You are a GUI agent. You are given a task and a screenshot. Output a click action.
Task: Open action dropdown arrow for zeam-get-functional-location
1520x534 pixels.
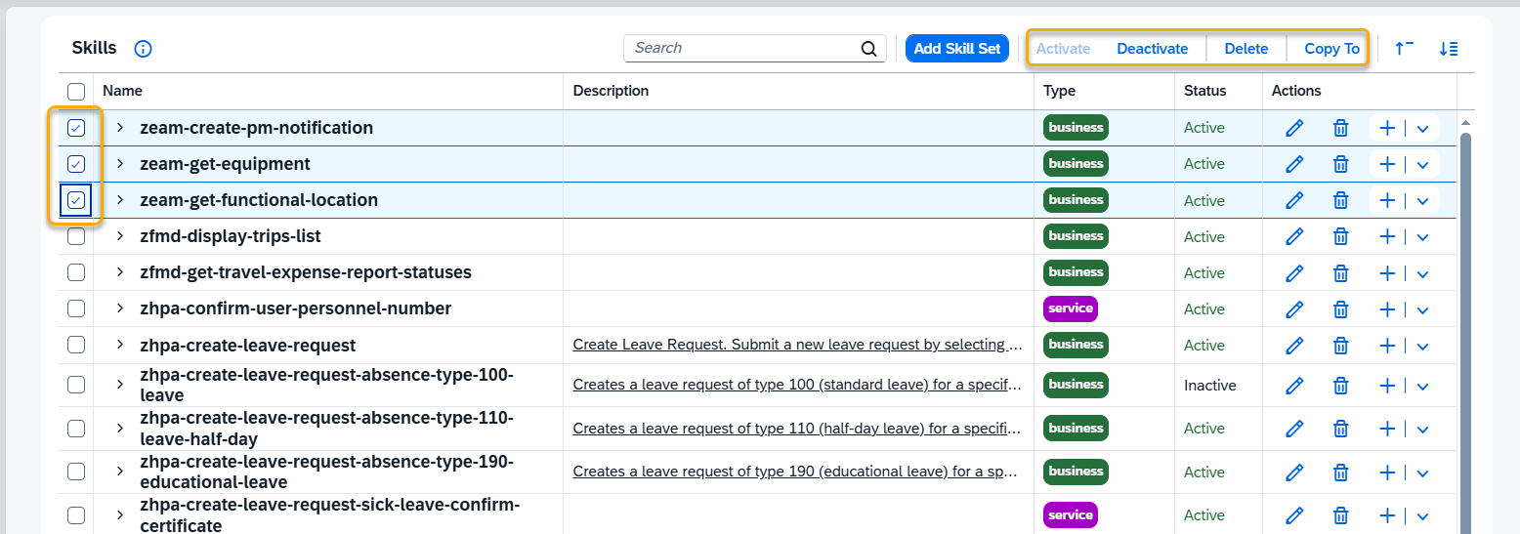coord(1422,201)
